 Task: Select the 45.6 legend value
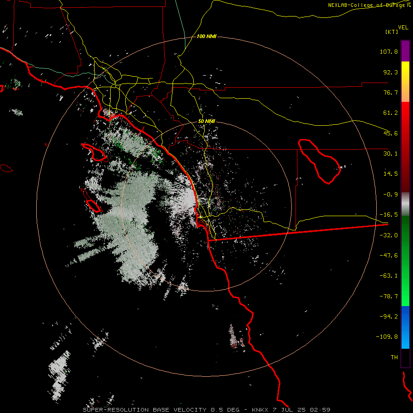(x=391, y=133)
